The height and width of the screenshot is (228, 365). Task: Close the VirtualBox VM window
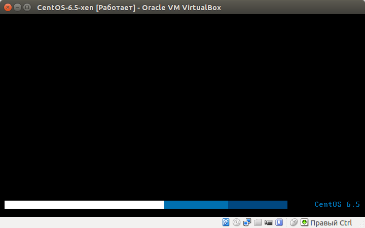(8, 8)
